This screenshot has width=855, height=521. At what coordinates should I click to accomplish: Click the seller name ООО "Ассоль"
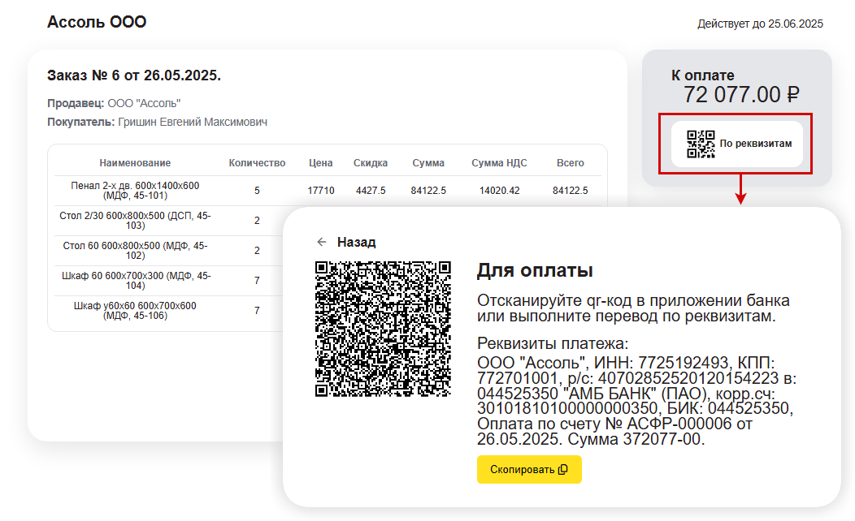[144, 103]
